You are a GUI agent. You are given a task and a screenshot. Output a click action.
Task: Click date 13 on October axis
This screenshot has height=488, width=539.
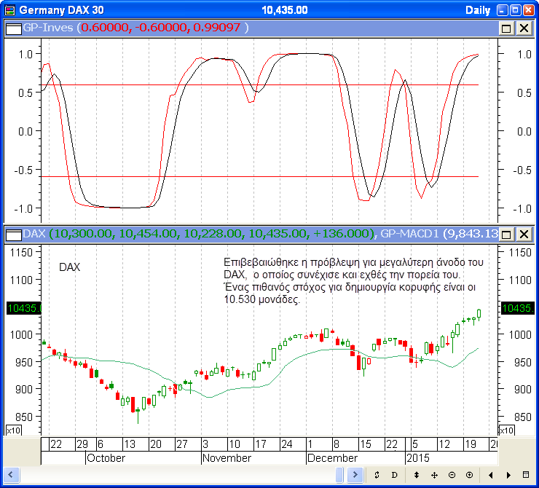click(129, 444)
